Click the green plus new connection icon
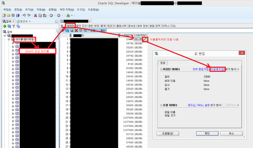This screenshot has width=253, height=148. [x=4, y=26]
